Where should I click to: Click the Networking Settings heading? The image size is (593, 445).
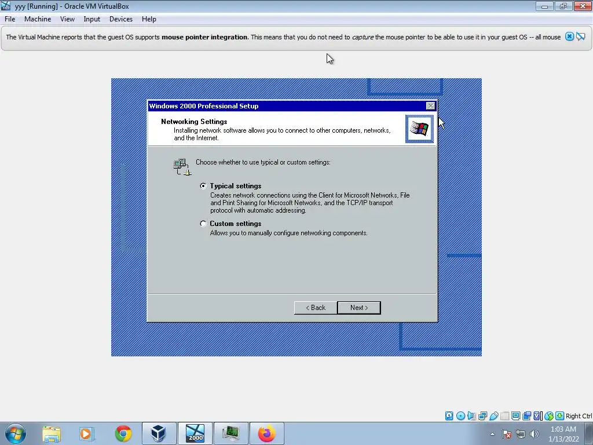[194, 122]
